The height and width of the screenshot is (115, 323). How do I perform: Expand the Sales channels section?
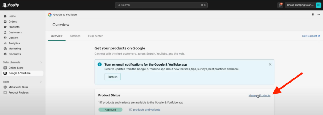coord(41,62)
